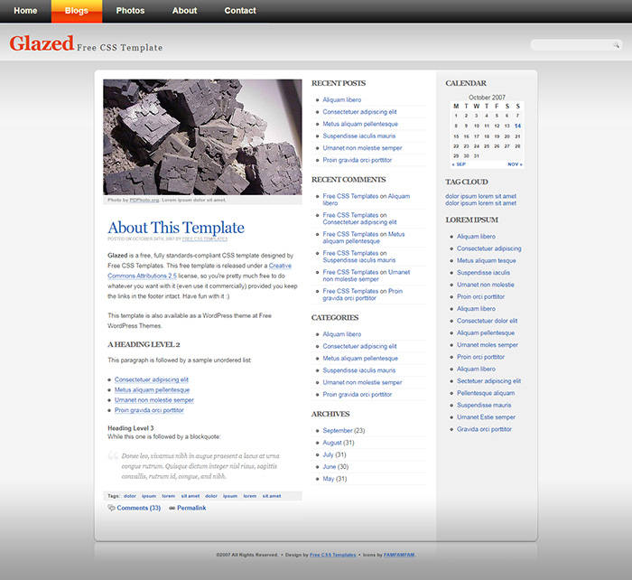Open Suspendisse iaculis mauris under Categories
Screen dimensions: 632x580
(359, 370)
